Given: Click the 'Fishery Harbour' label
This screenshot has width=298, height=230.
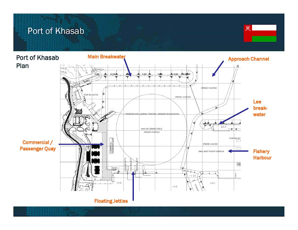Looking at the screenshot, I should coord(262,154).
